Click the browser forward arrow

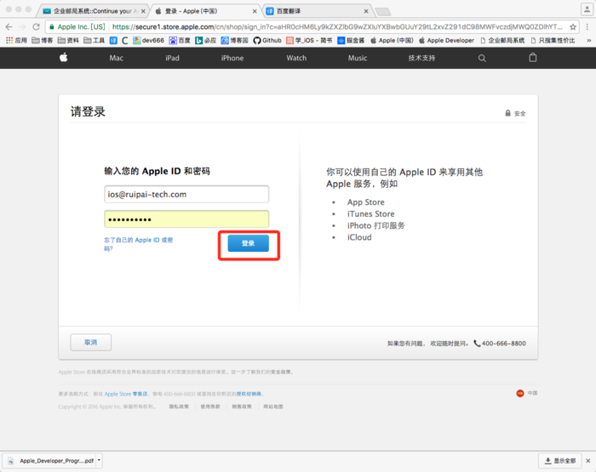(x=22, y=26)
